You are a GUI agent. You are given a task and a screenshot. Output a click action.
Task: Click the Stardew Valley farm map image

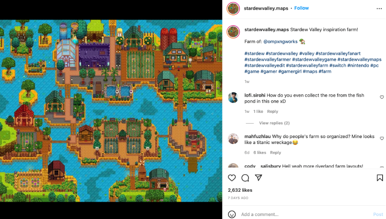pos(111,111)
